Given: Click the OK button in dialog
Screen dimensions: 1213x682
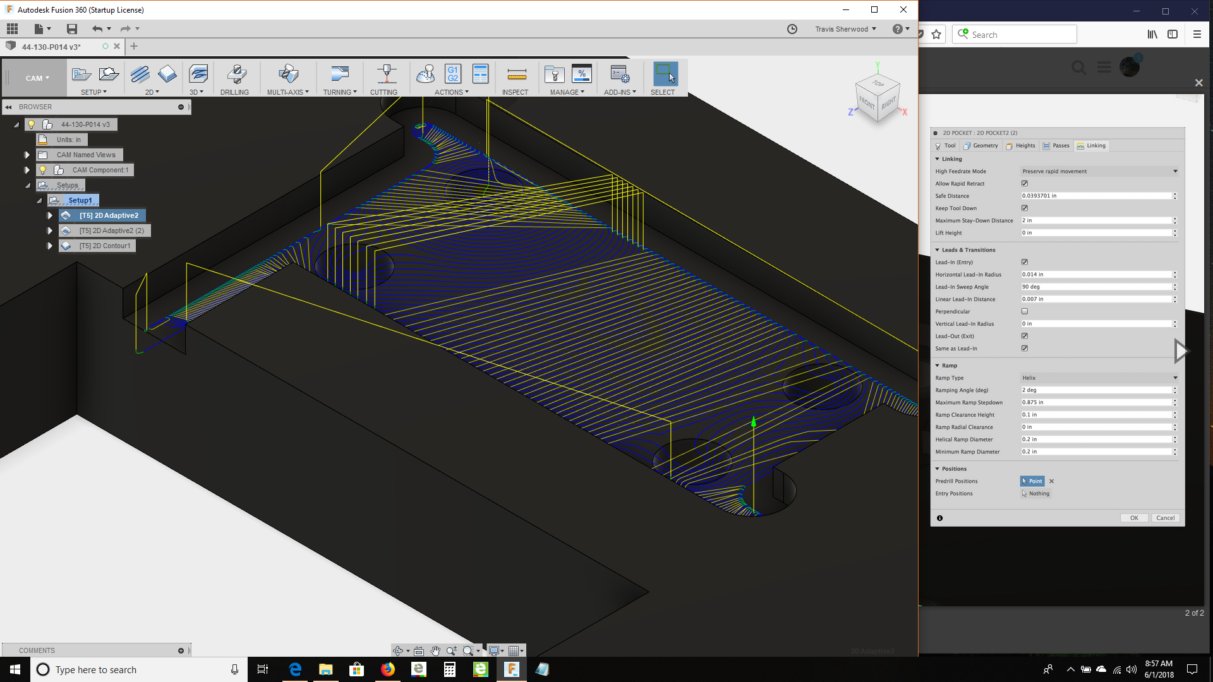Looking at the screenshot, I should tap(1133, 518).
